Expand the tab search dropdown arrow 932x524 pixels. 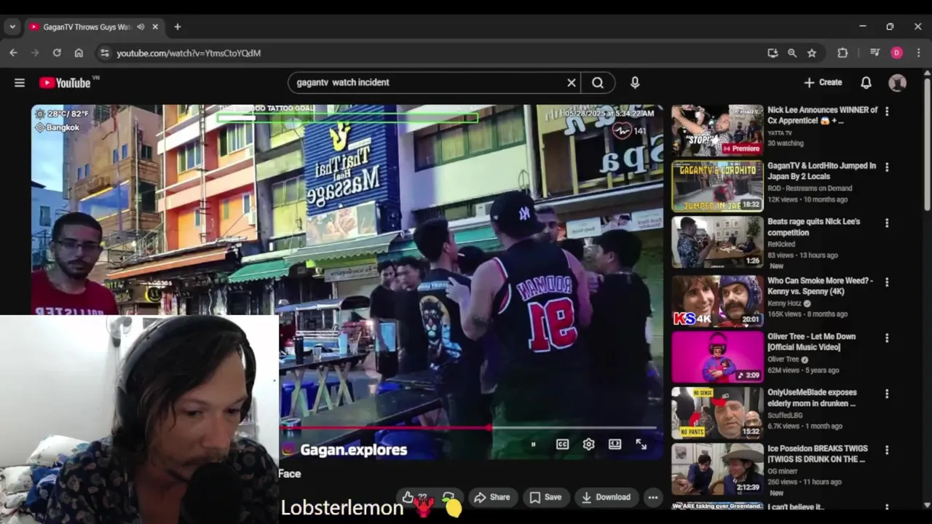[12, 27]
